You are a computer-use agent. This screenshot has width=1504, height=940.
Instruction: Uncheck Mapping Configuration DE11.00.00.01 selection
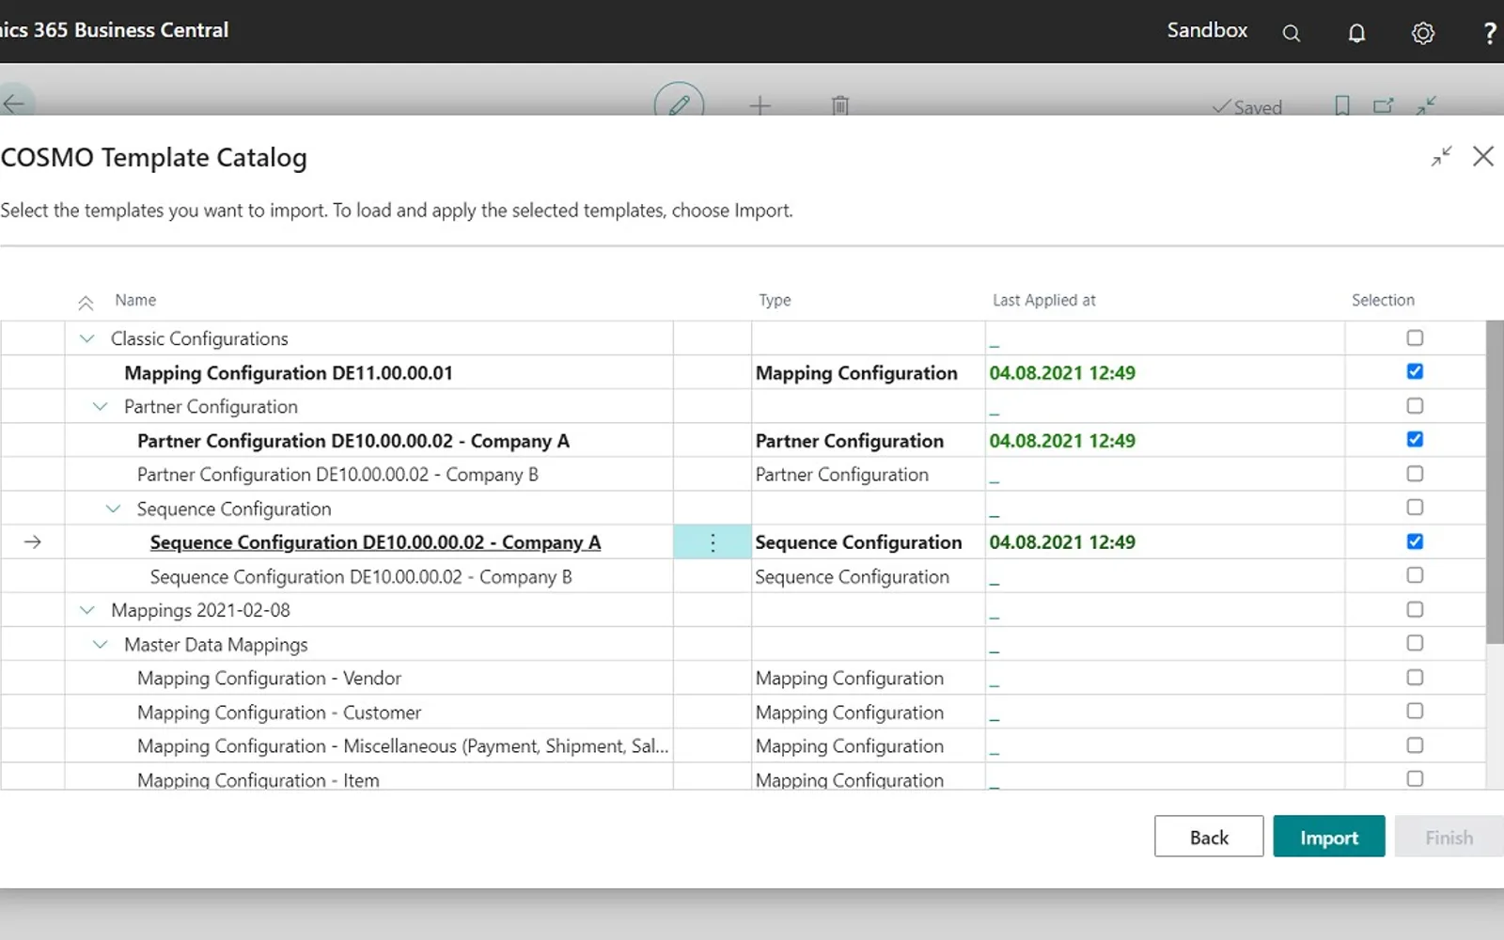1415,371
